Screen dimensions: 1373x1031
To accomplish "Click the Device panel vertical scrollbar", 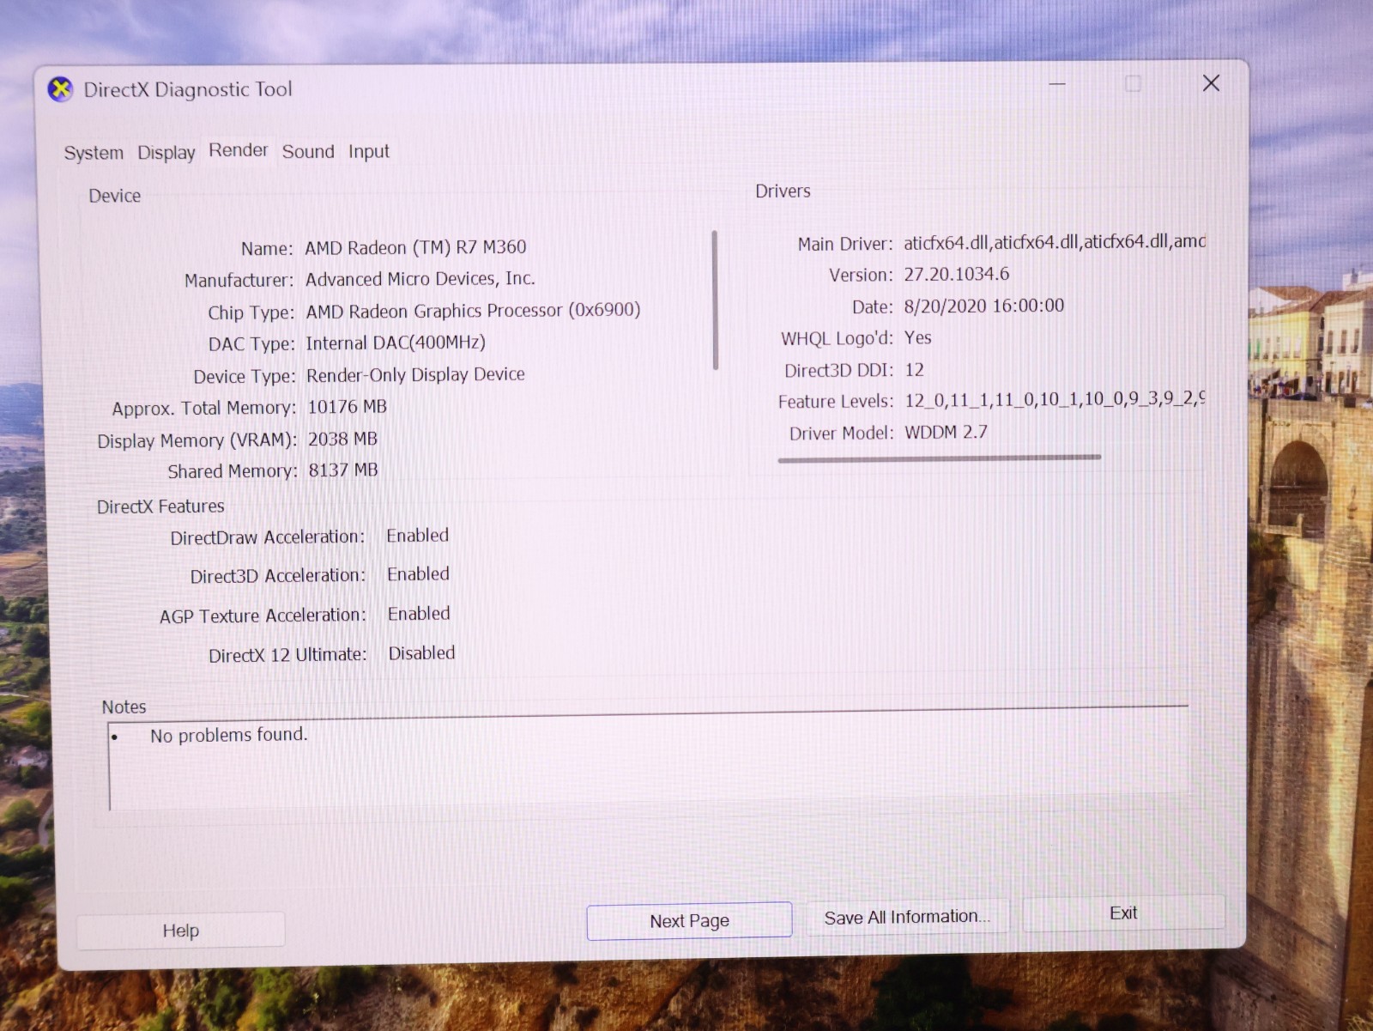I will click(715, 300).
